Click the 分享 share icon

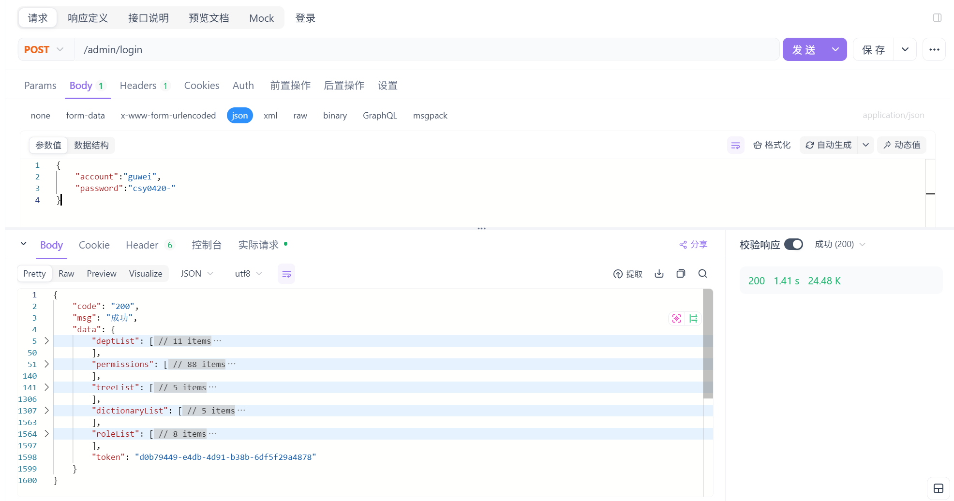tap(693, 244)
